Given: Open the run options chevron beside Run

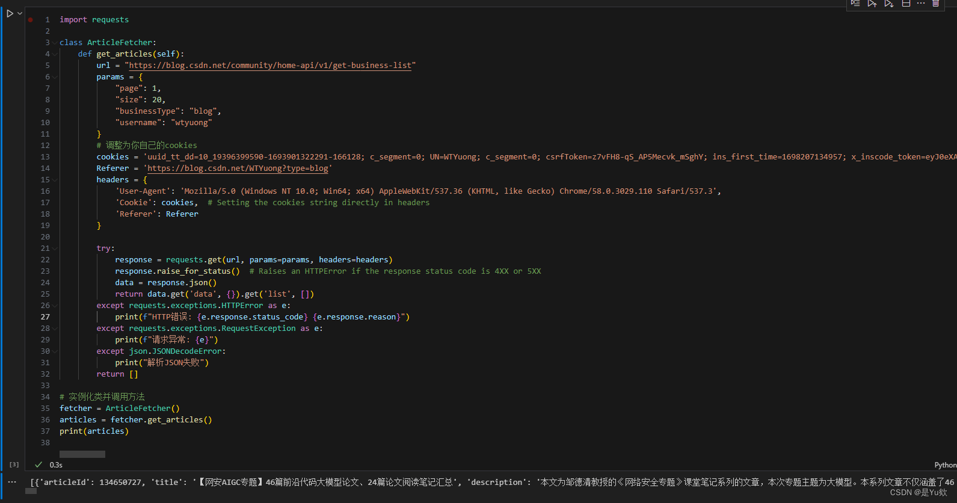Looking at the screenshot, I should [x=20, y=13].
